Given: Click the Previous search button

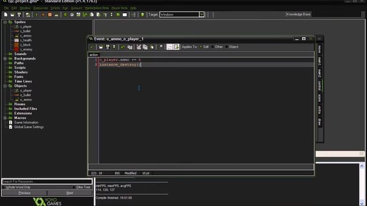Looking at the screenshot, I should [24, 193].
